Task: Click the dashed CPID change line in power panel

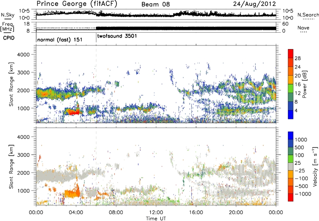Action: (96, 84)
